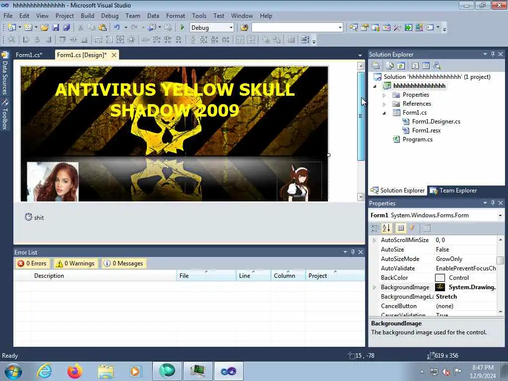Open Toolbox via the crossed tools icon
The width and height of the screenshot is (508, 381).
pos(397,28)
